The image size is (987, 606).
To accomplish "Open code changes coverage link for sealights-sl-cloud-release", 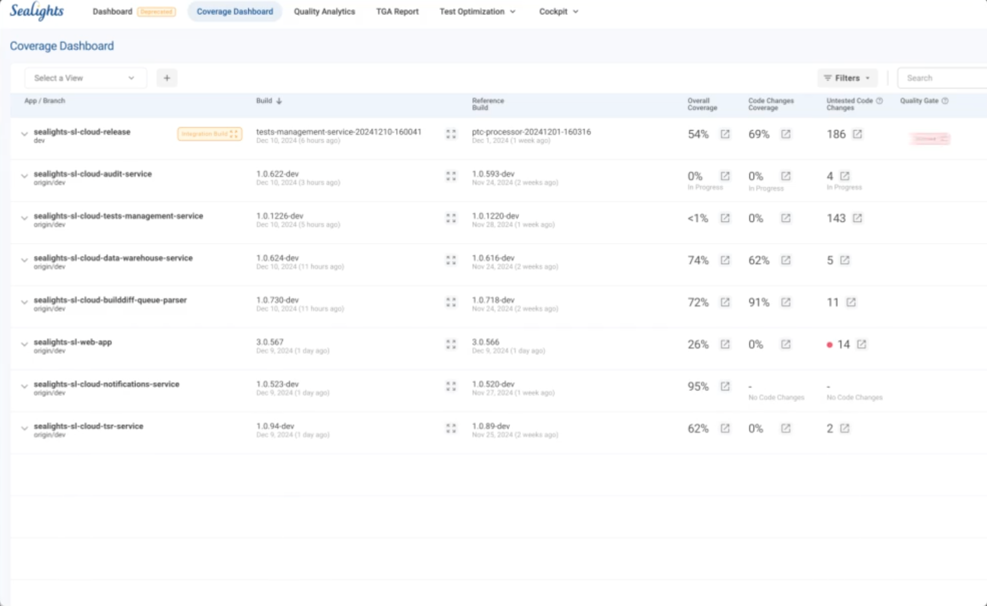I will pyautogui.click(x=786, y=134).
